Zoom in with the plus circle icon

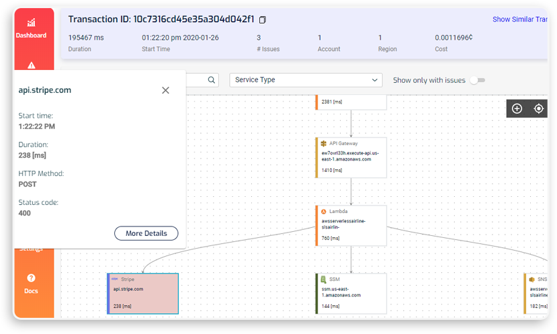[x=517, y=108]
